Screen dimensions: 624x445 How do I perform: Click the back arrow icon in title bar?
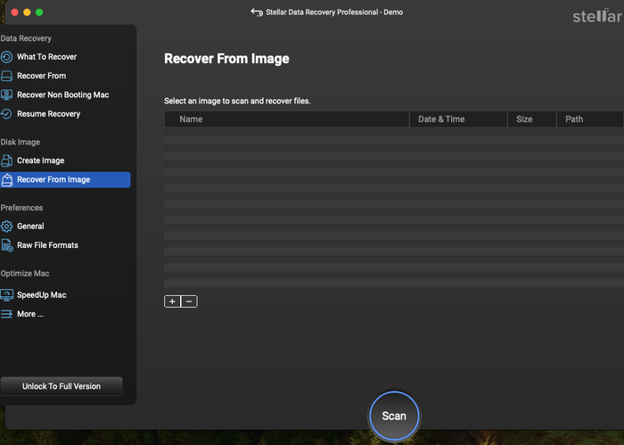257,12
